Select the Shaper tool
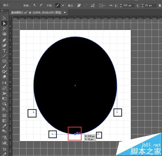162x156 pixels. 4,72
